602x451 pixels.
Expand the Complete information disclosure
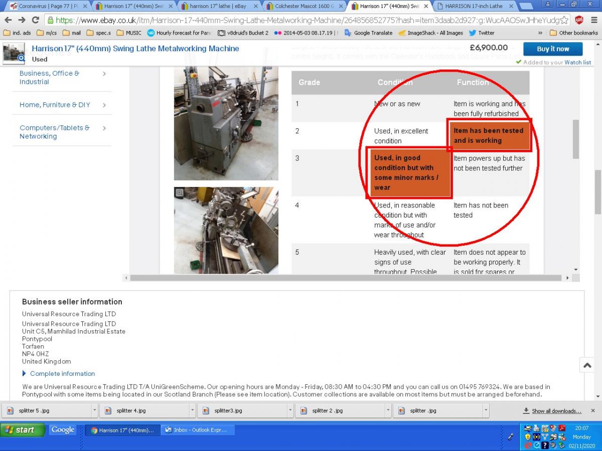click(x=58, y=373)
